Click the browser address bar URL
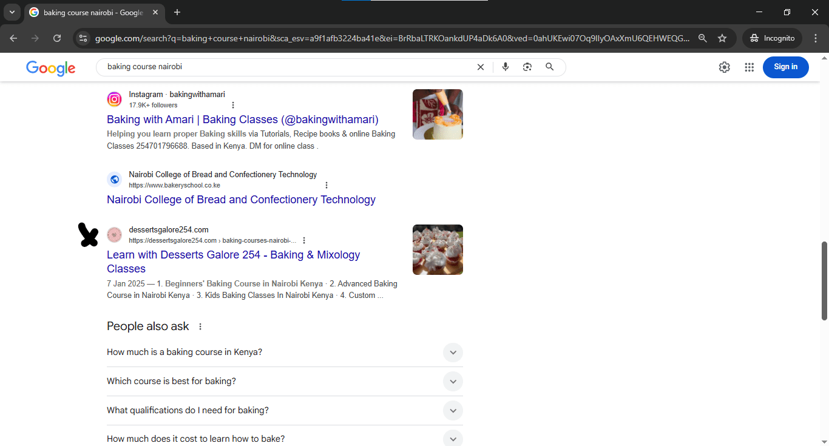This screenshot has height=446, width=829. pyautogui.click(x=392, y=38)
